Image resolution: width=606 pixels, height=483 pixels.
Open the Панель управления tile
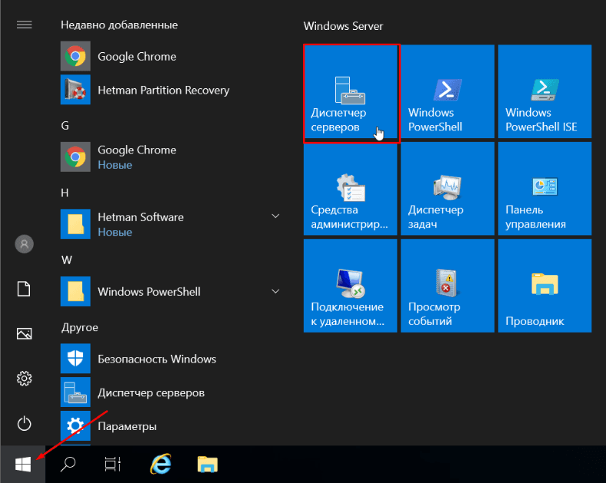[x=545, y=189]
